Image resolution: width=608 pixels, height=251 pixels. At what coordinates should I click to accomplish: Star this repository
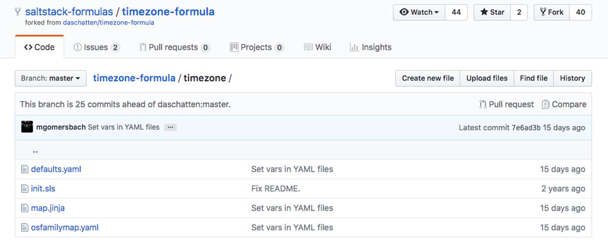[x=492, y=12]
